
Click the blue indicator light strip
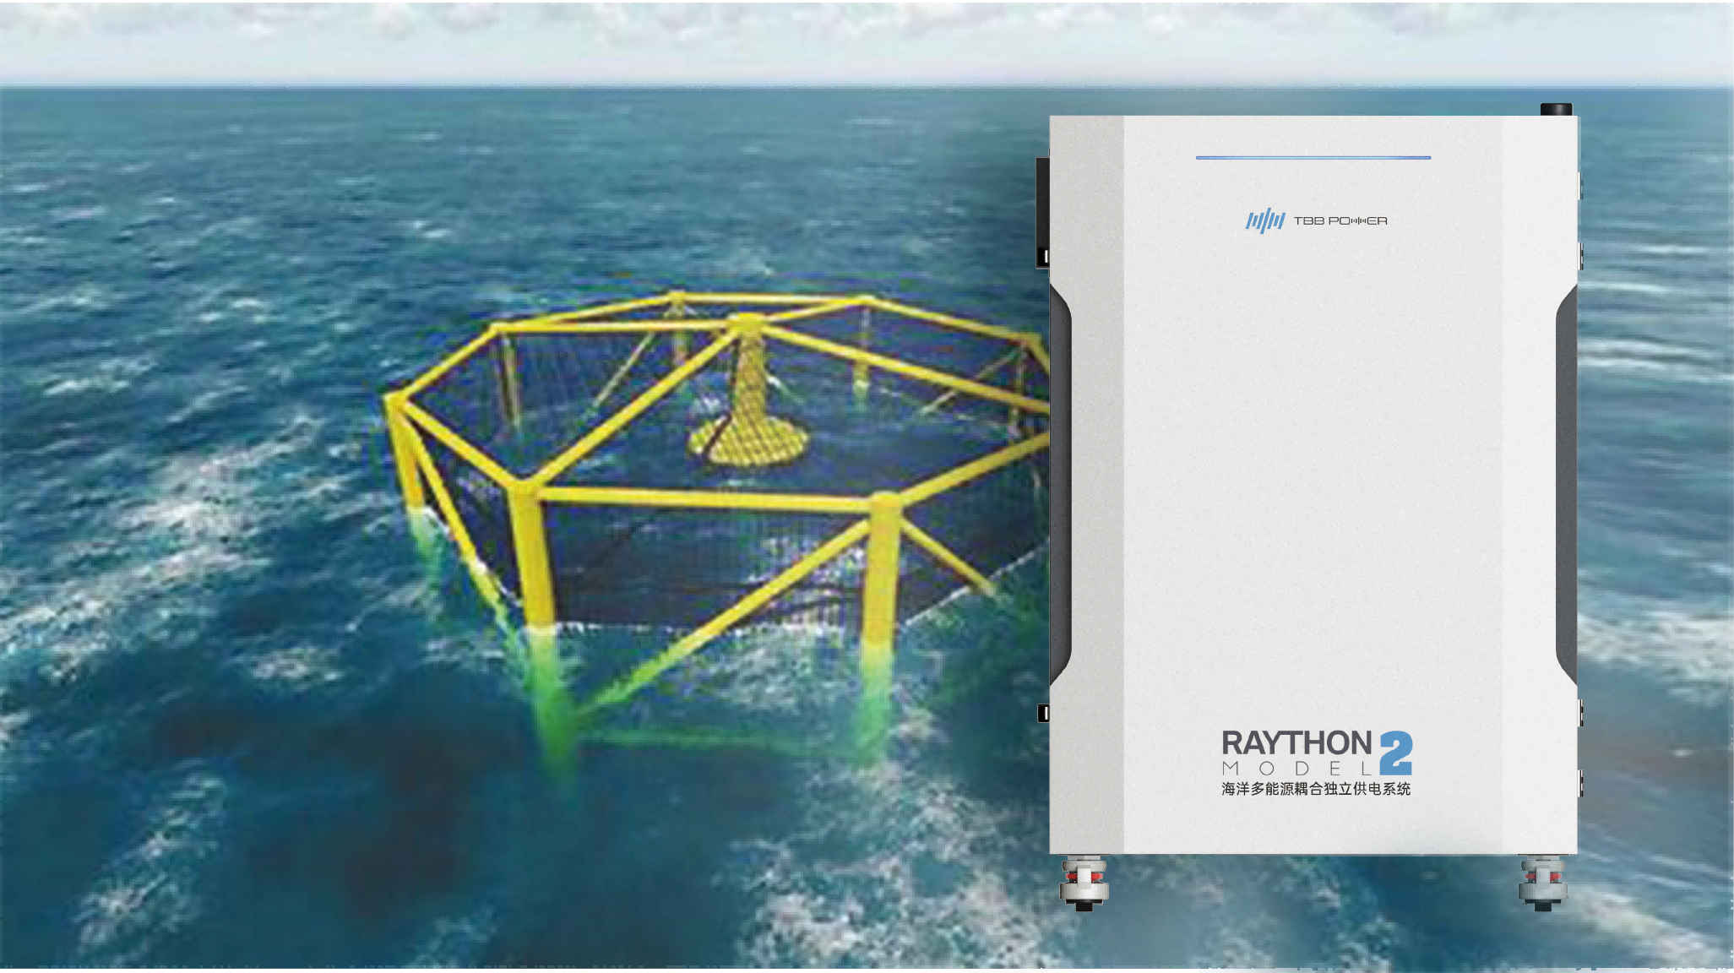(1313, 157)
